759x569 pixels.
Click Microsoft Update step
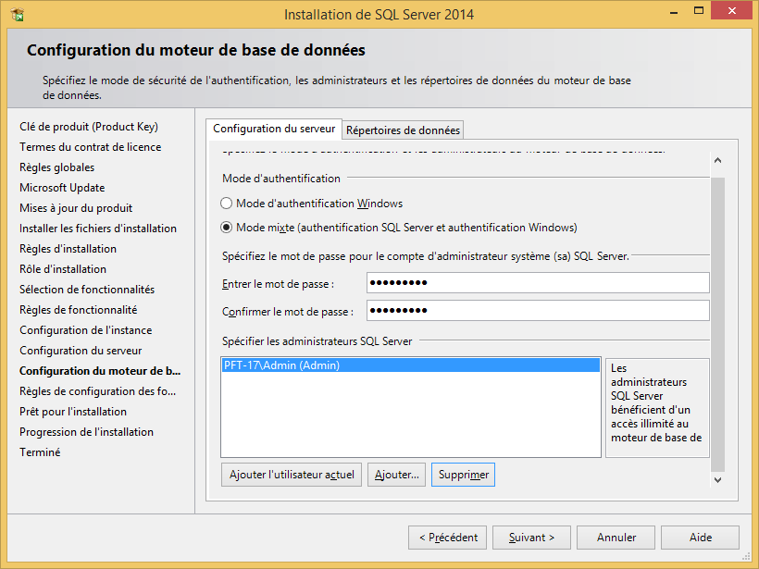click(x=62, y=188)
